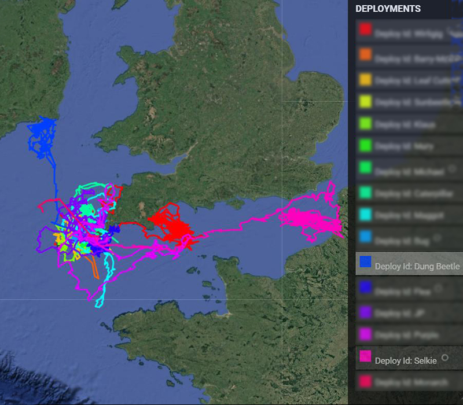The image size is (463, 405).
Task: Select the bright green swatch deployment row
Action: [x=409, y=146]
